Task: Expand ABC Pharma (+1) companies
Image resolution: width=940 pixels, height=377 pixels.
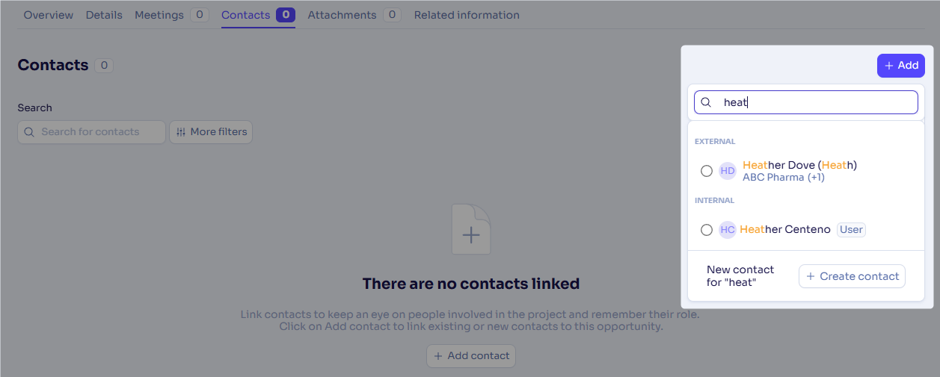Action: [x=784, y=178]
